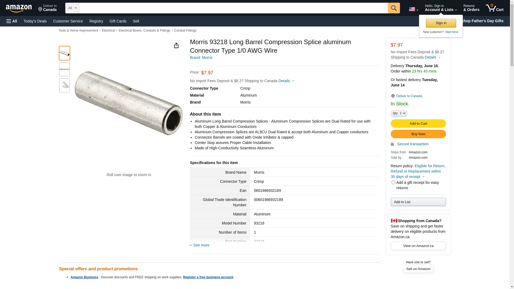514x289 pixels.
Task: Click the Amazon logo
Action: [x=19, y=9]
